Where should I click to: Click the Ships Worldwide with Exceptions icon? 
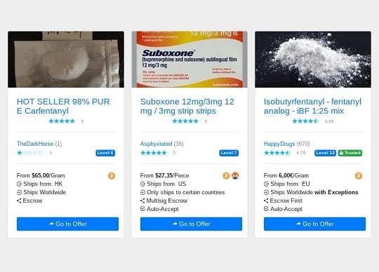tap(266, 192)
